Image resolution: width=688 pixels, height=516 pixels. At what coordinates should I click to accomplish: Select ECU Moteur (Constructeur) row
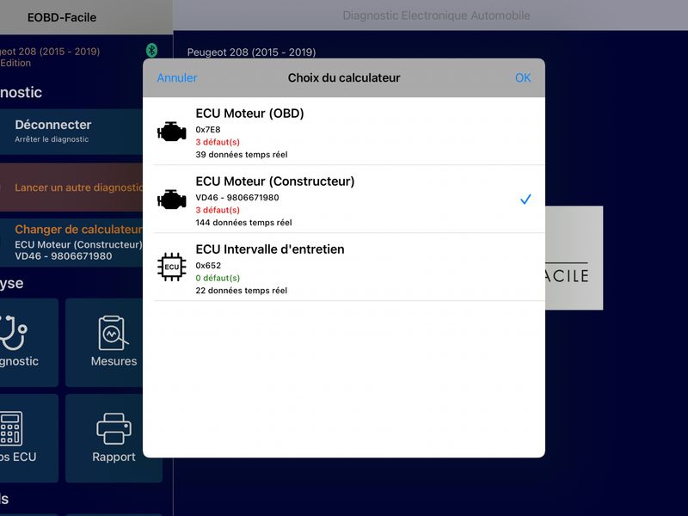coord(344,200)
